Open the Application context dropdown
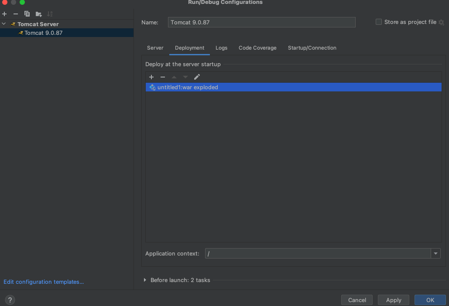This screenshot has height=306, width=449. pos(435,253)
